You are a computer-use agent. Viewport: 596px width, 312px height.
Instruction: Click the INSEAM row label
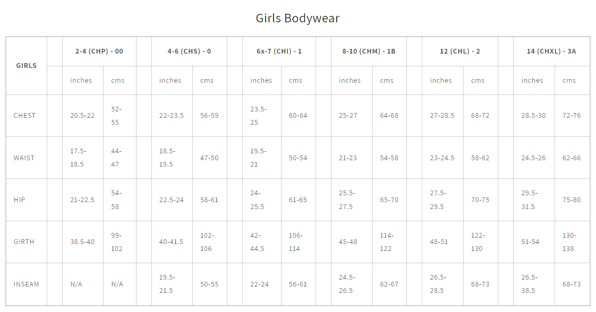[x=27, y=284]
